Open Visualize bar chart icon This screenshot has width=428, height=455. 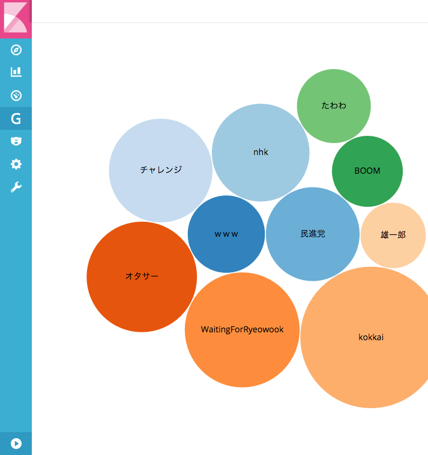click(x=16, y=72)
